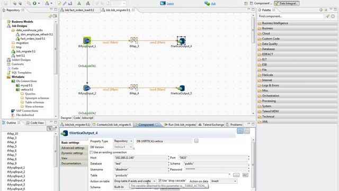Screen dimensions: 339x191
Task: Open the Talend MDM palette folder
Action: [x=297, y=111]
